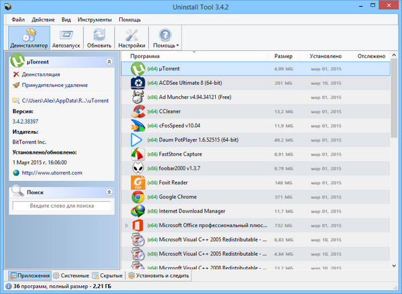This screenshot has width=402, height=294.
Task: Click Установить и следить button
Action: (159, 275)
